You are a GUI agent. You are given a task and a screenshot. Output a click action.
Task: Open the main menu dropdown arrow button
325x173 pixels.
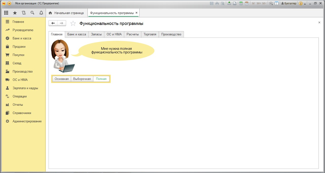pos(9,3)
